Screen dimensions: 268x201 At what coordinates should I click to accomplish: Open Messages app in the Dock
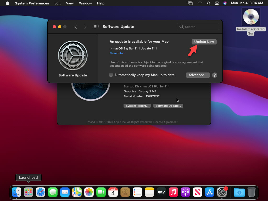coord(53,192)
